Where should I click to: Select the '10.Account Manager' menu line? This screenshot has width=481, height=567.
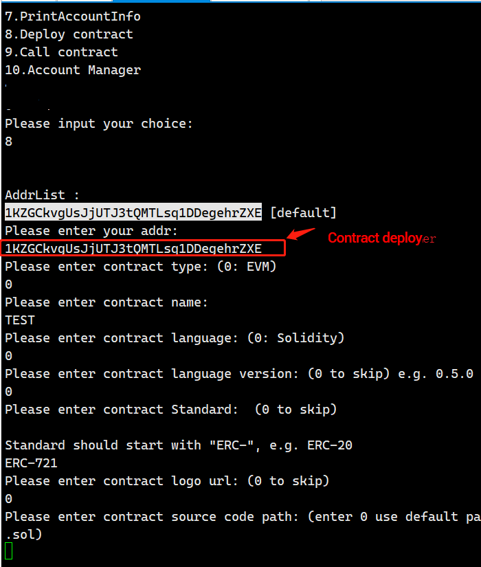73,70
